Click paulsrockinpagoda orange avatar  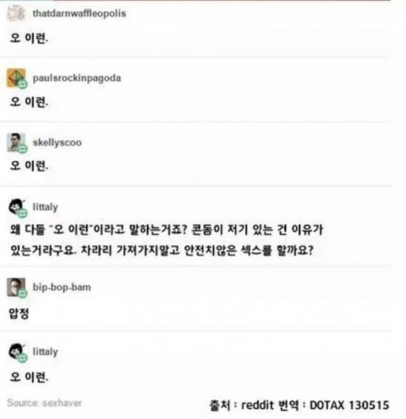[16, 78]
